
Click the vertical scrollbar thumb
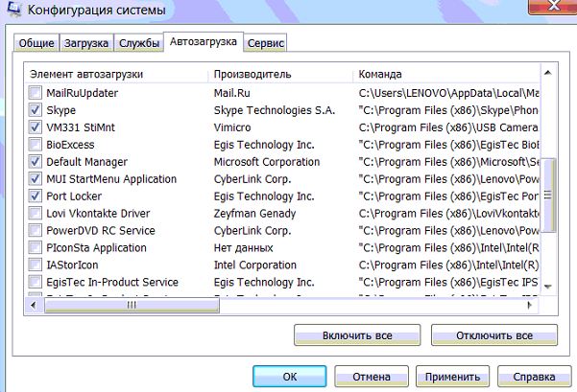pos(548,196)
